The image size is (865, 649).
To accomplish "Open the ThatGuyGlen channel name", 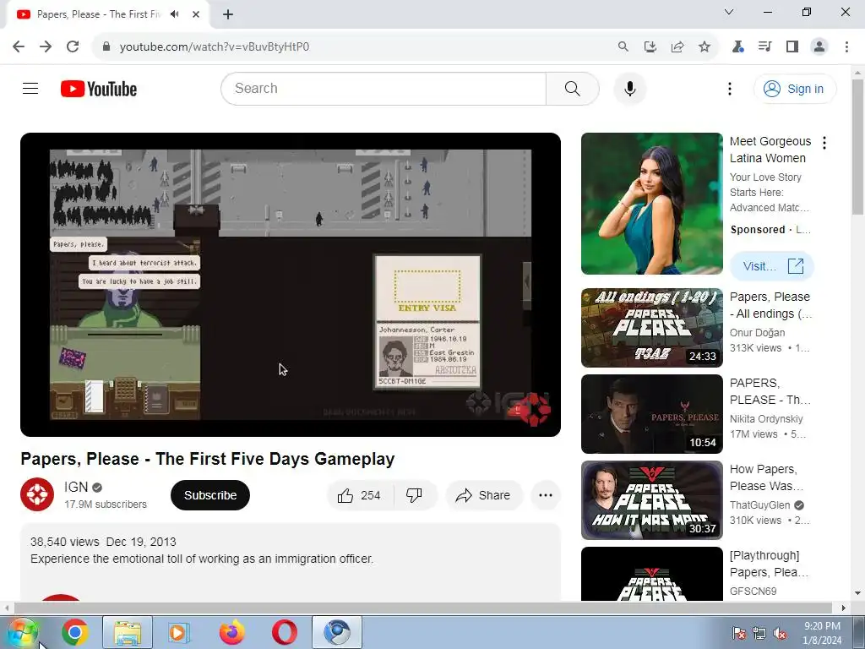I will tap(759, 505).
